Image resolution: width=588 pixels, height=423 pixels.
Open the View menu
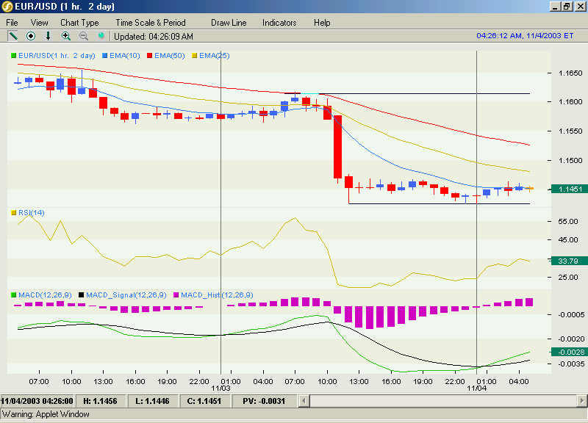tap(40, 23)
